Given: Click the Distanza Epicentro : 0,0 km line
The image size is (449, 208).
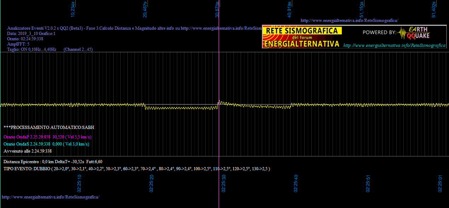Looking at the screenshot, I should click(53, 161).
